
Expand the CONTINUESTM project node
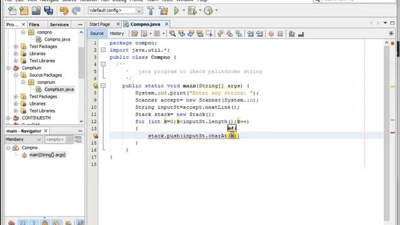point(8,118)
